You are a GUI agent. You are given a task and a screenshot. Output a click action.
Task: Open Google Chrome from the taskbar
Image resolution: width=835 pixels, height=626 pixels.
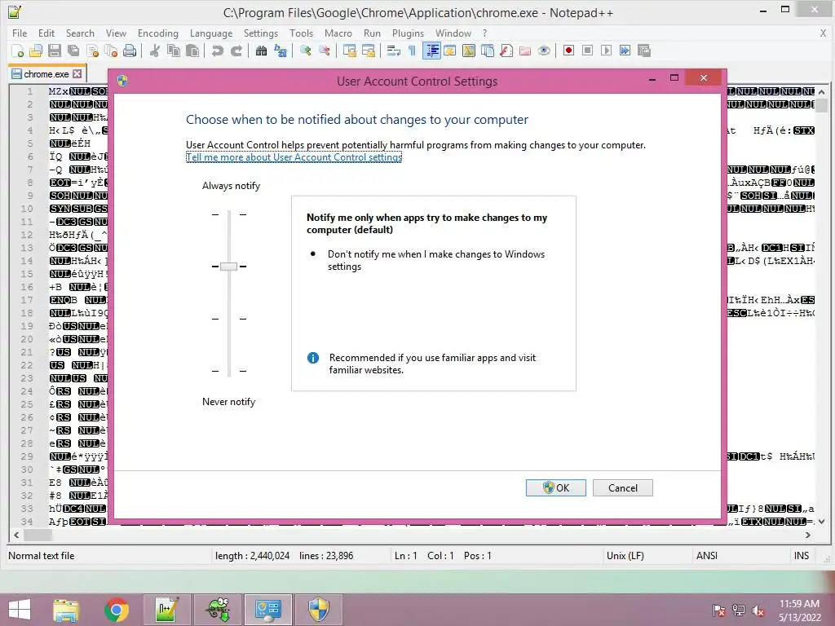(117, 610)
